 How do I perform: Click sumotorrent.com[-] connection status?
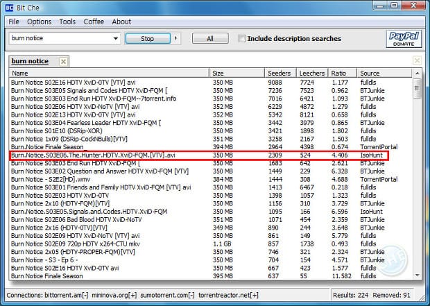[167, 296]
